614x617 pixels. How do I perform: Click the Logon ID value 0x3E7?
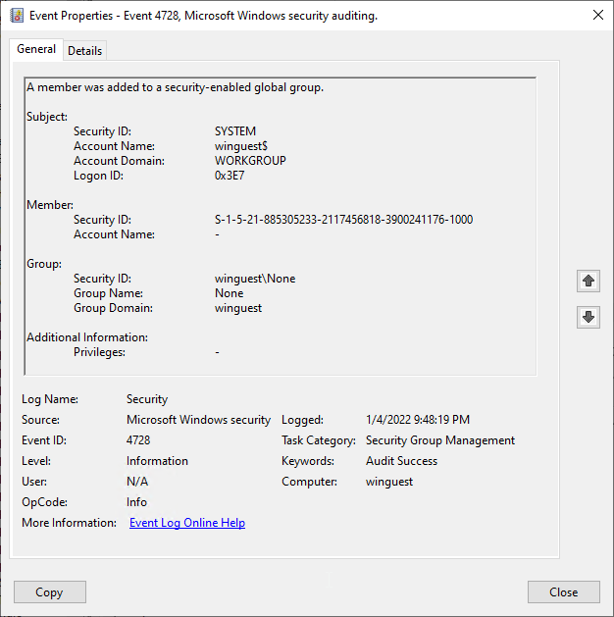pos(230,176)
